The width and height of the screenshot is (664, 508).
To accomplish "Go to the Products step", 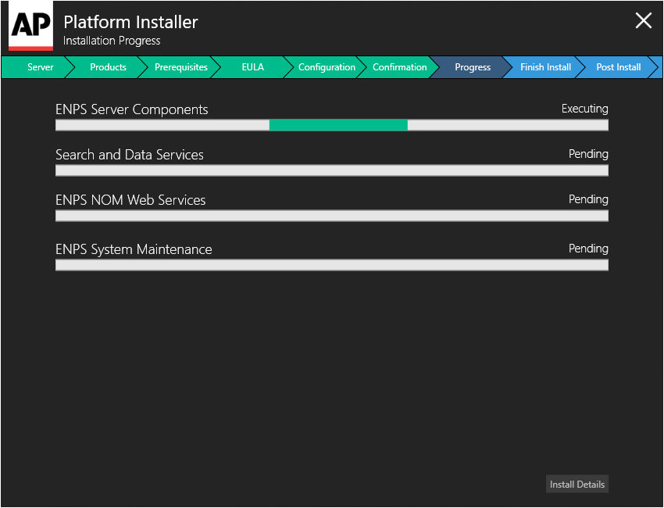I will (x=108, y=67).
